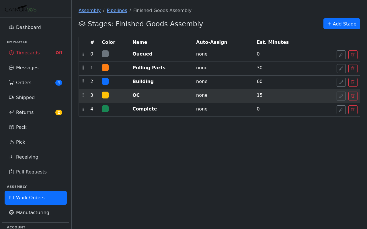367x229 pixels.
Task: Click the Cannon WMS logo
Action: coord(21,9)
